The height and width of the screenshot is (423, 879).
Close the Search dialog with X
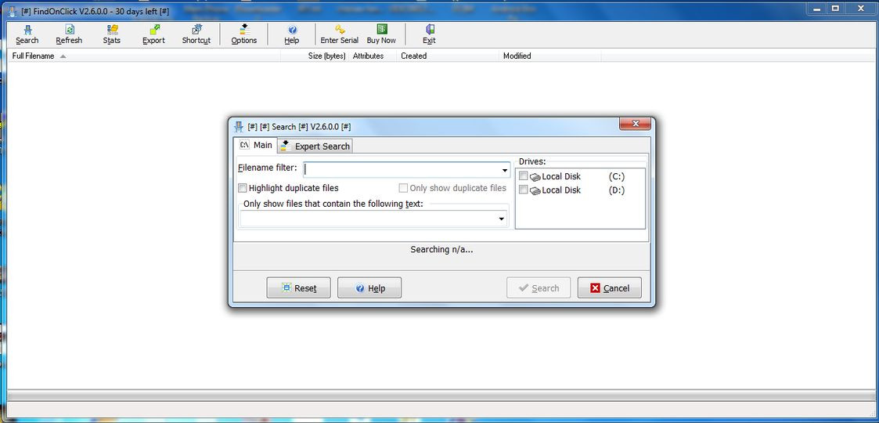tap(635, 124)
